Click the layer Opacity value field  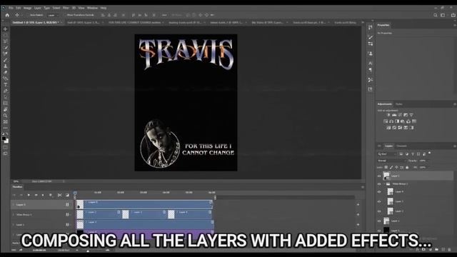tap(423, 161)
